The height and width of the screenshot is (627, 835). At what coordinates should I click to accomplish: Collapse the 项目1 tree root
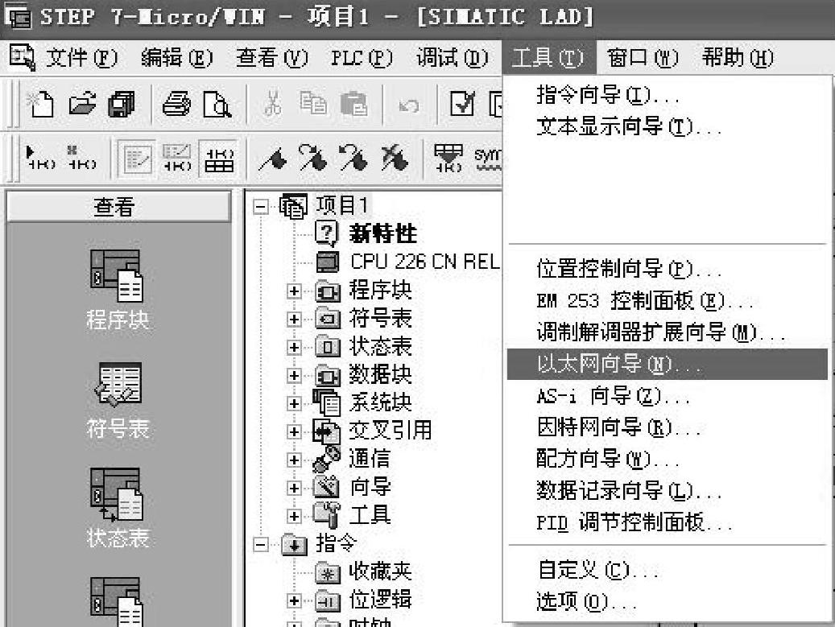(260, 206)
